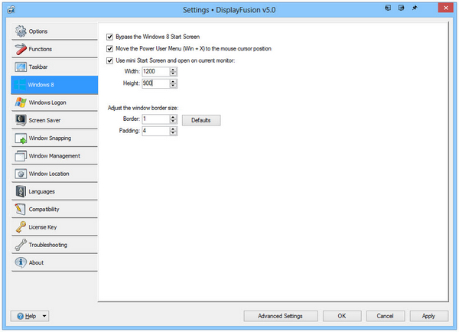Toggle Move the Power User Menu checkbox
Viewport: 459px width, 332px height.
tap(109, 49)
